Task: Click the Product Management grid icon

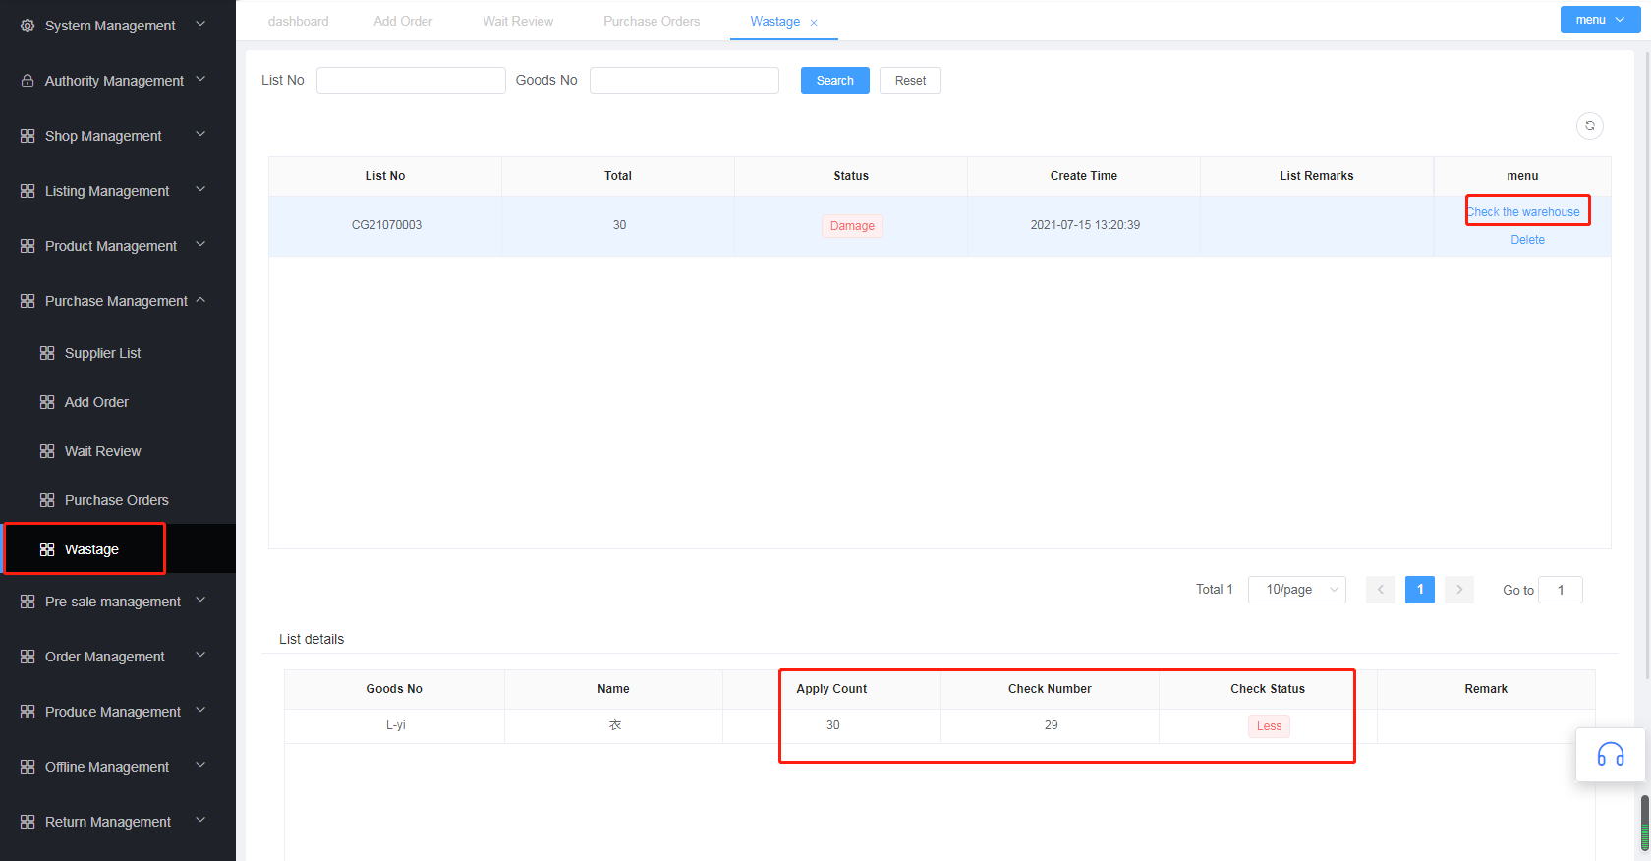Action: [x=28, y=246]
